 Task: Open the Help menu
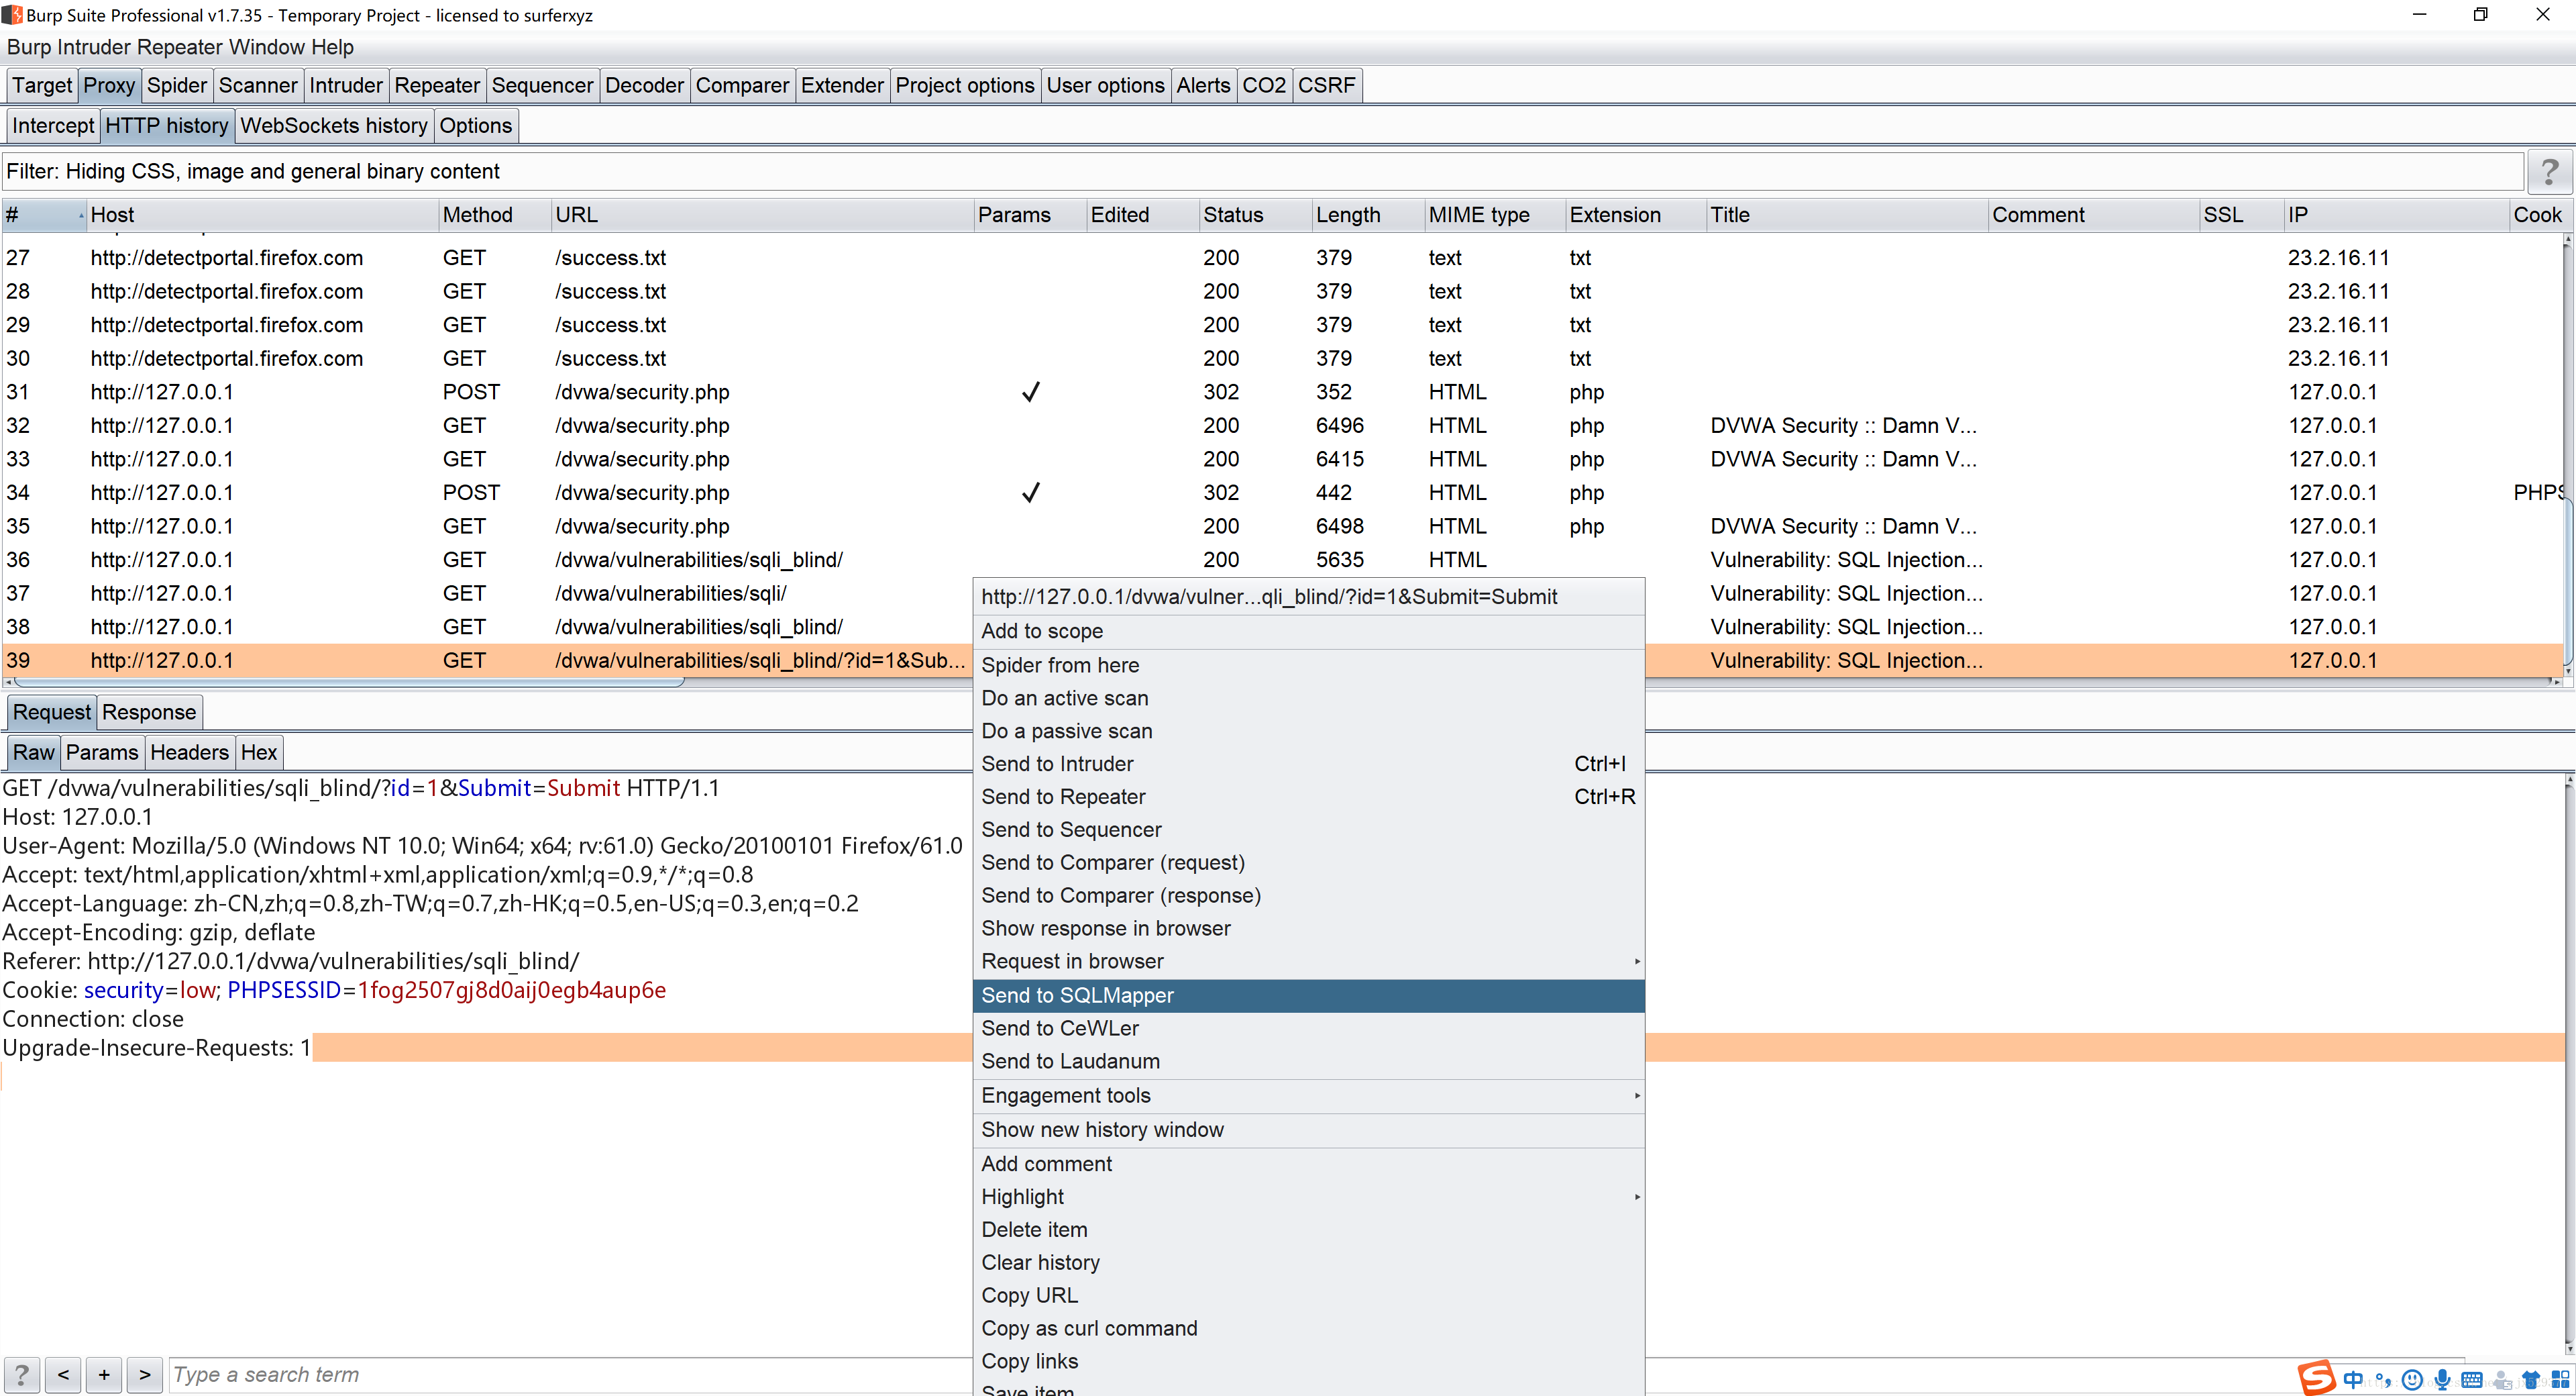coord(332,47)
